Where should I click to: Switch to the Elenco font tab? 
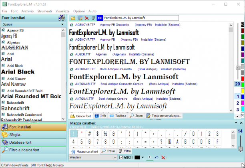80,116
